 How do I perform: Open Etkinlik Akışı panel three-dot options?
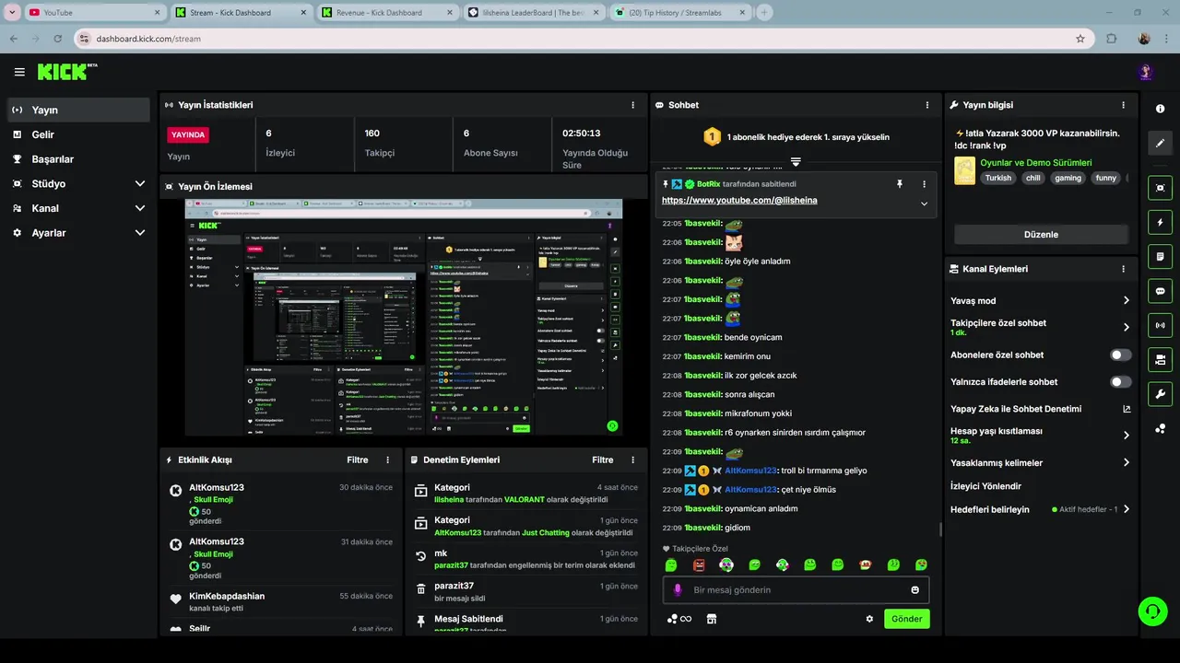pyautogui.click(x=387, y=459)
